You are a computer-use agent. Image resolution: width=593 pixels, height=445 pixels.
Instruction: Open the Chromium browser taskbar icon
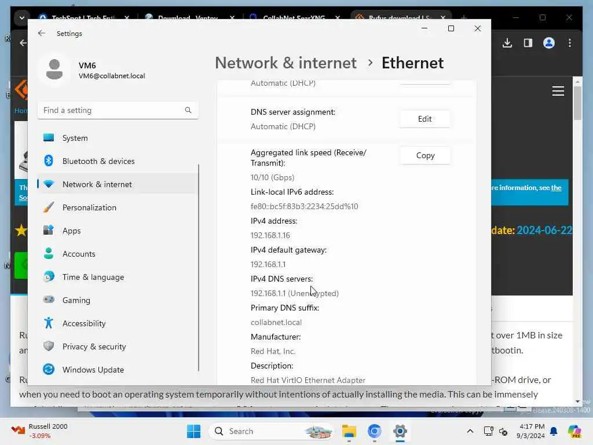click(374, 431)
